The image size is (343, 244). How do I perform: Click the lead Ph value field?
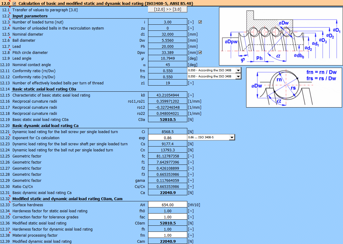tap(167, 46)
